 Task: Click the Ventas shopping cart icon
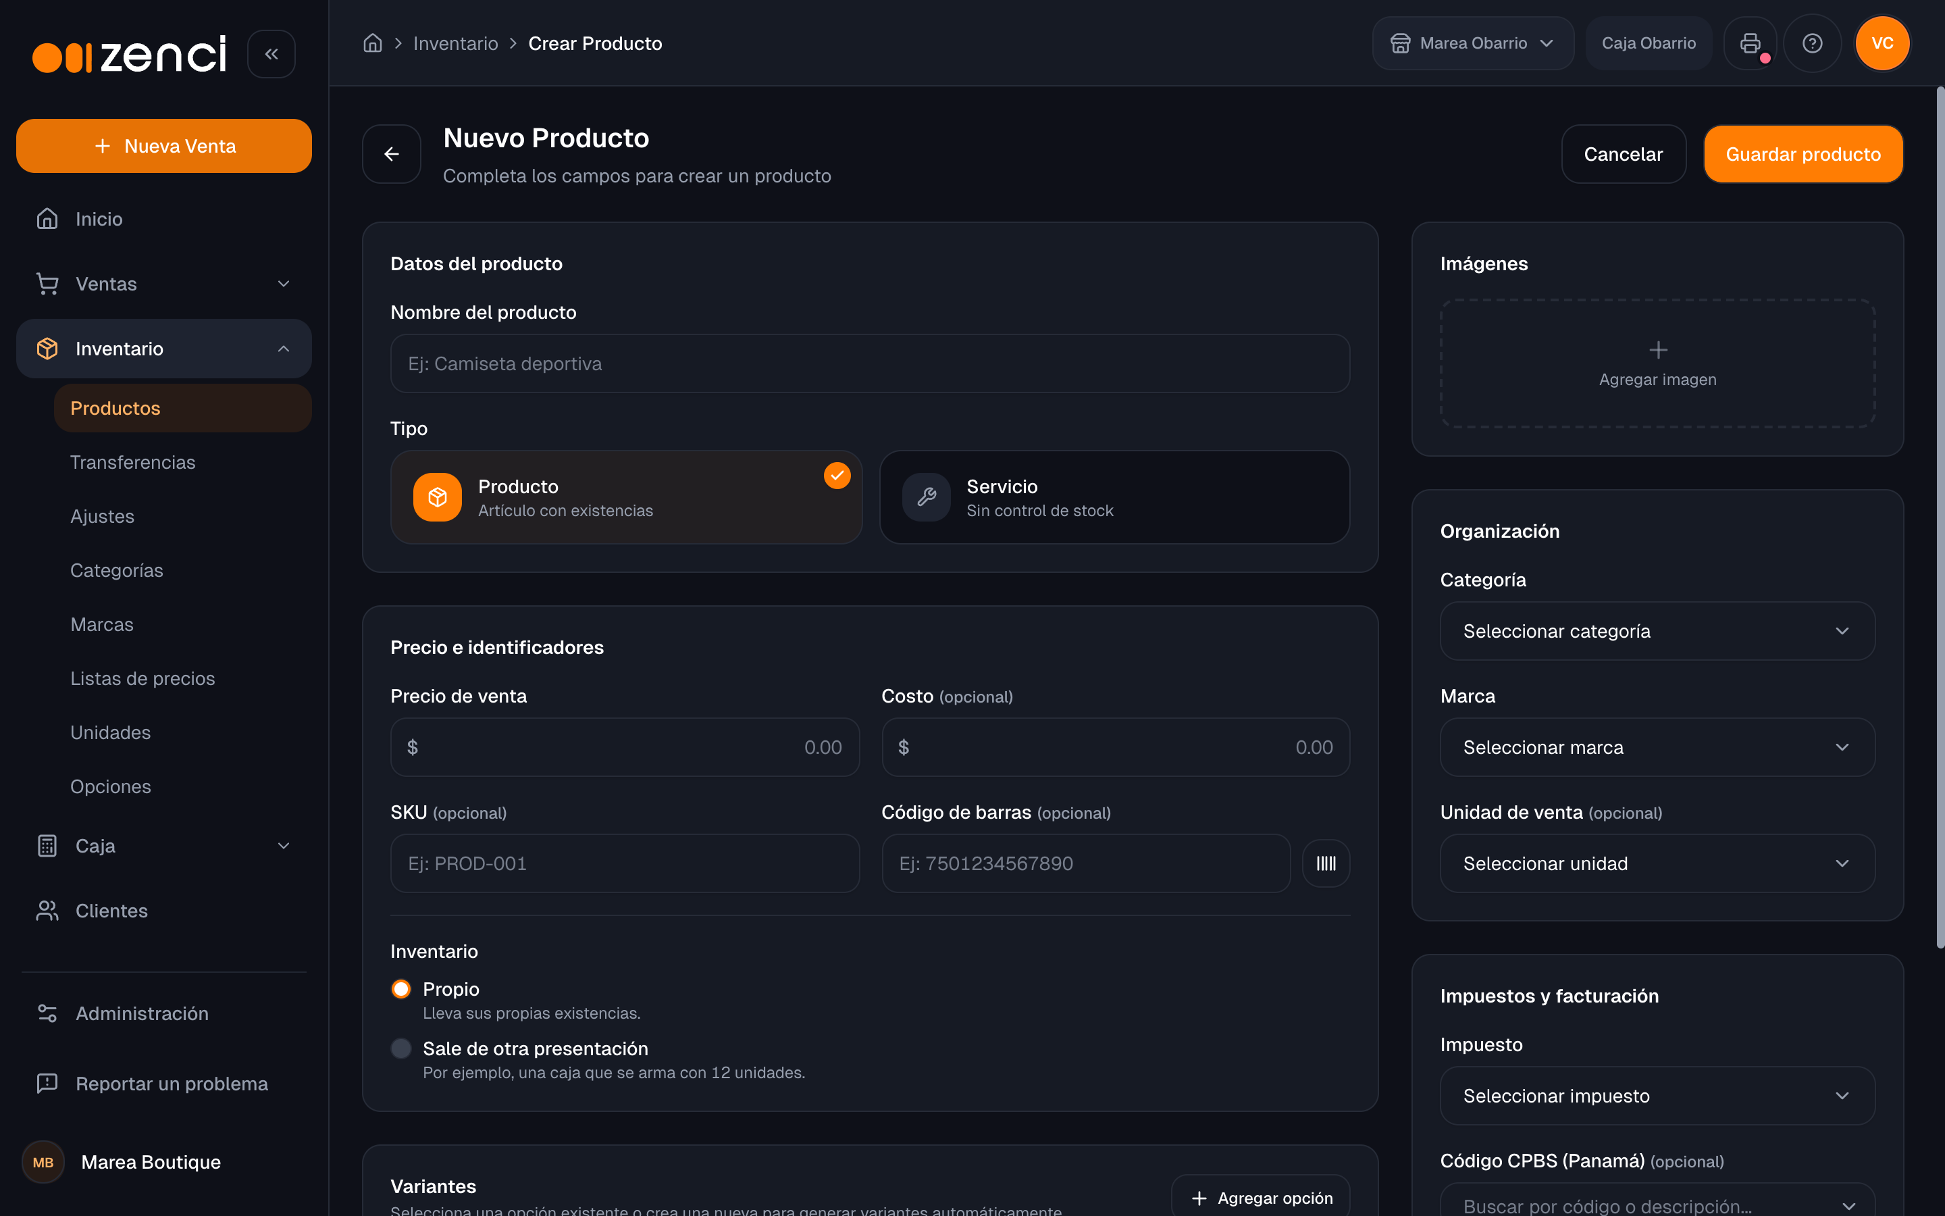tap(47, 284)
